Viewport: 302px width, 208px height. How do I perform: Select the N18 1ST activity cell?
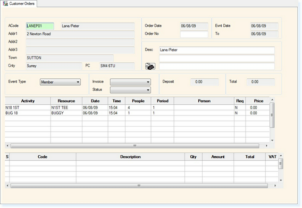point(28,107)
